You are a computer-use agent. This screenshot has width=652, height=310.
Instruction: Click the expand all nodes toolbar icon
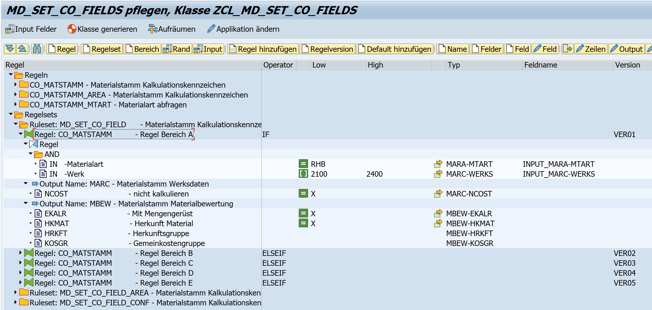pos(10,49)
